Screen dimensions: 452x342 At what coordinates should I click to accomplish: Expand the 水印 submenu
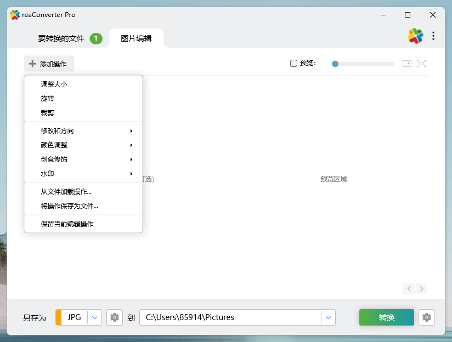83,173
